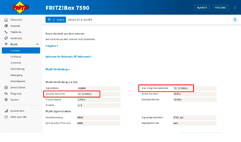
Task: Collapse the WLAN menu chevron
Action: pos(37,44)
